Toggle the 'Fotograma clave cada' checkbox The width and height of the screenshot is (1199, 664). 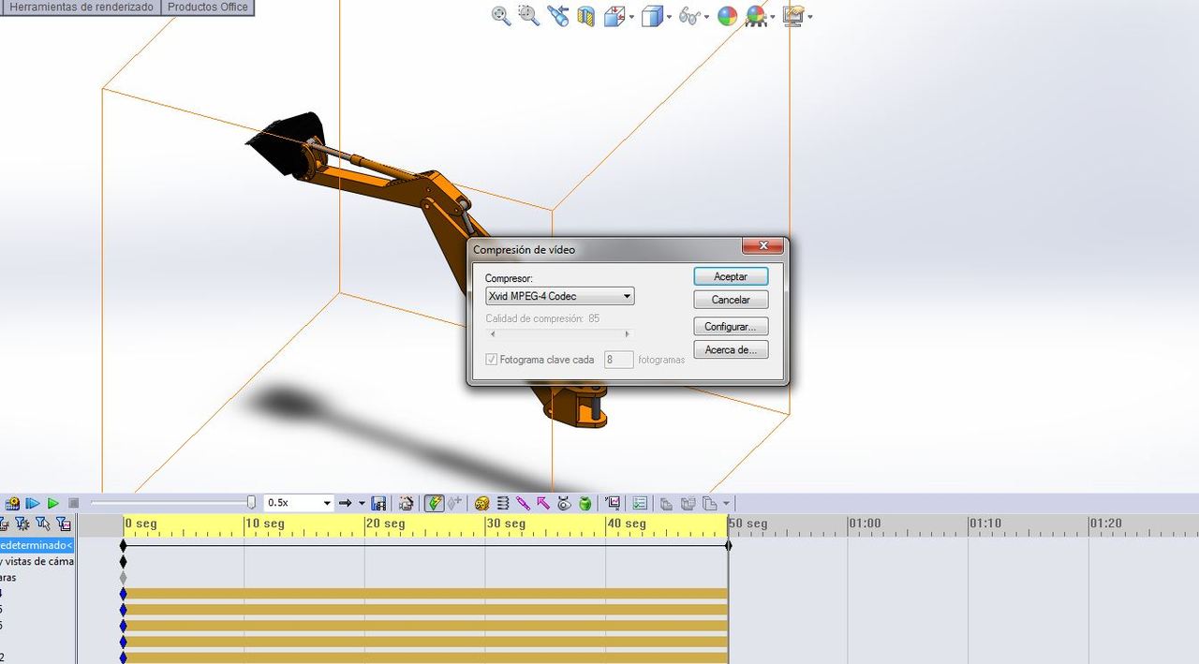[x=492, y=360]
